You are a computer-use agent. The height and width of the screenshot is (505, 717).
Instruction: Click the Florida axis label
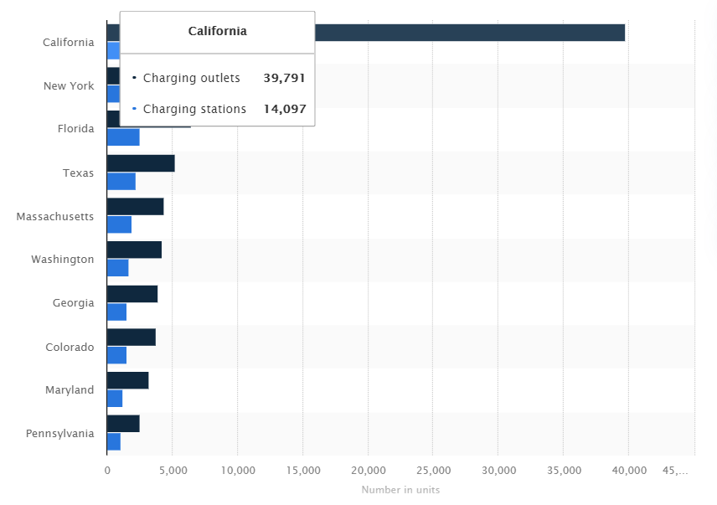click(76, 129)
